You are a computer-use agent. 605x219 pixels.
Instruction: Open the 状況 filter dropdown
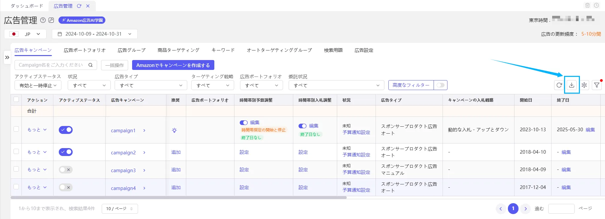89,85
